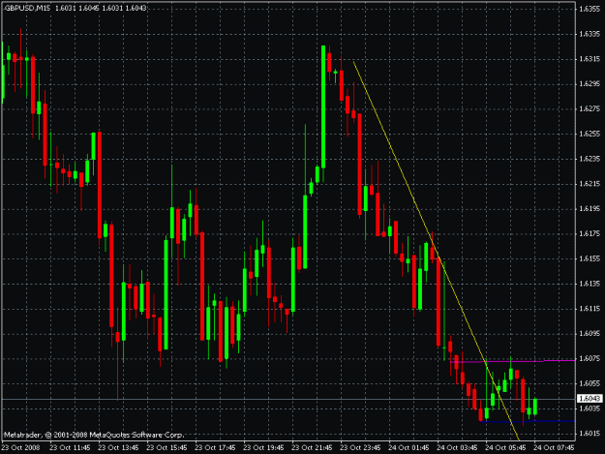Click the current price label 1.6043
This screenshot has width=605, height=454.
pyautogui.click(x=590, y=398)
